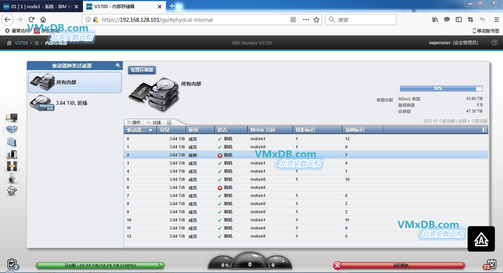This screenshot has height=273, width=503.
Task: Open the Settings gear sidebar icon
Action: [12, 191]
